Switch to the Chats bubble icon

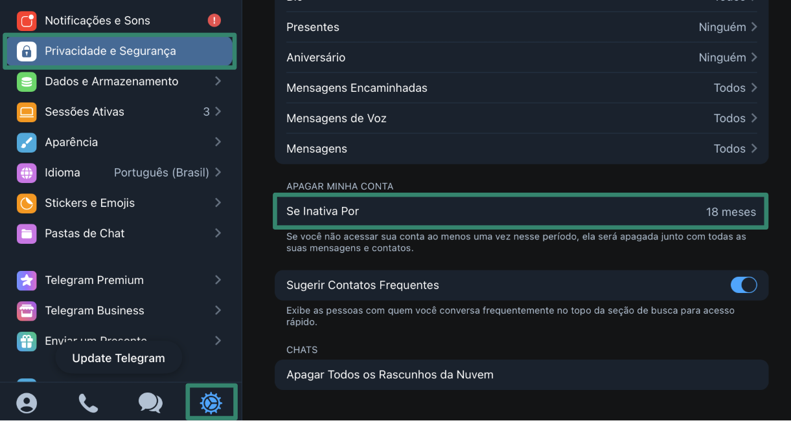pos(150,403)
